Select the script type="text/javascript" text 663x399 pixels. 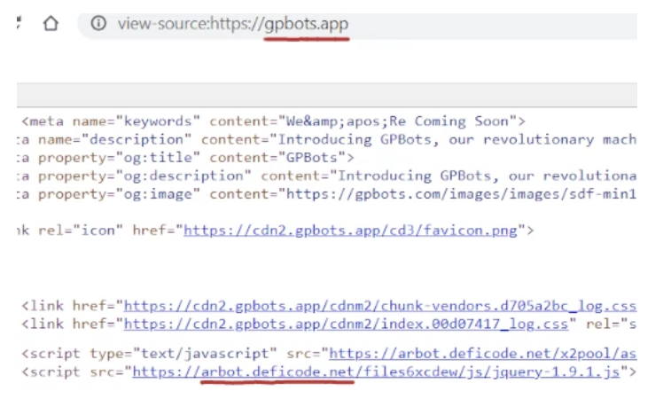click(x=149, y=354)
